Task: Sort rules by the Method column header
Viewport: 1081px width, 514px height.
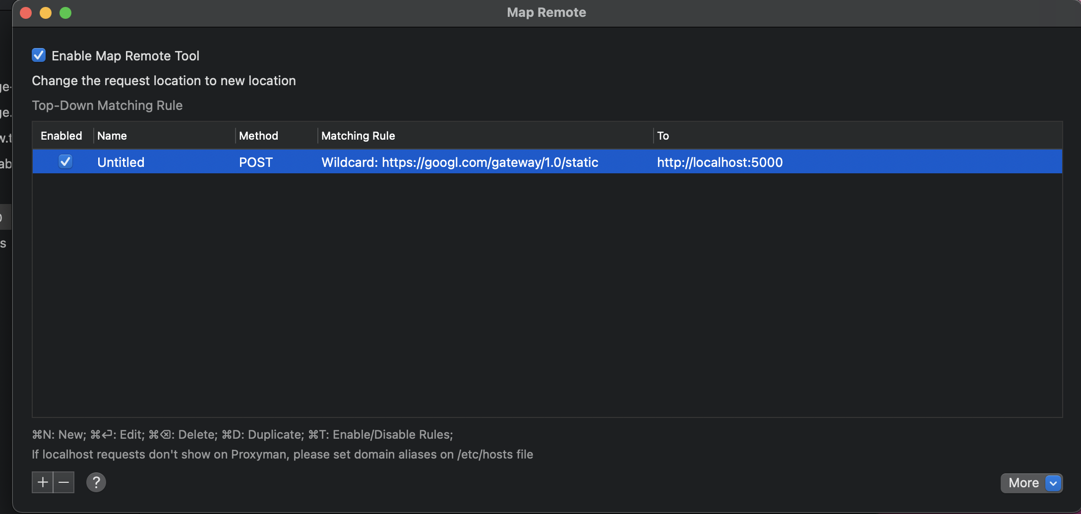Action: point(258,135)
